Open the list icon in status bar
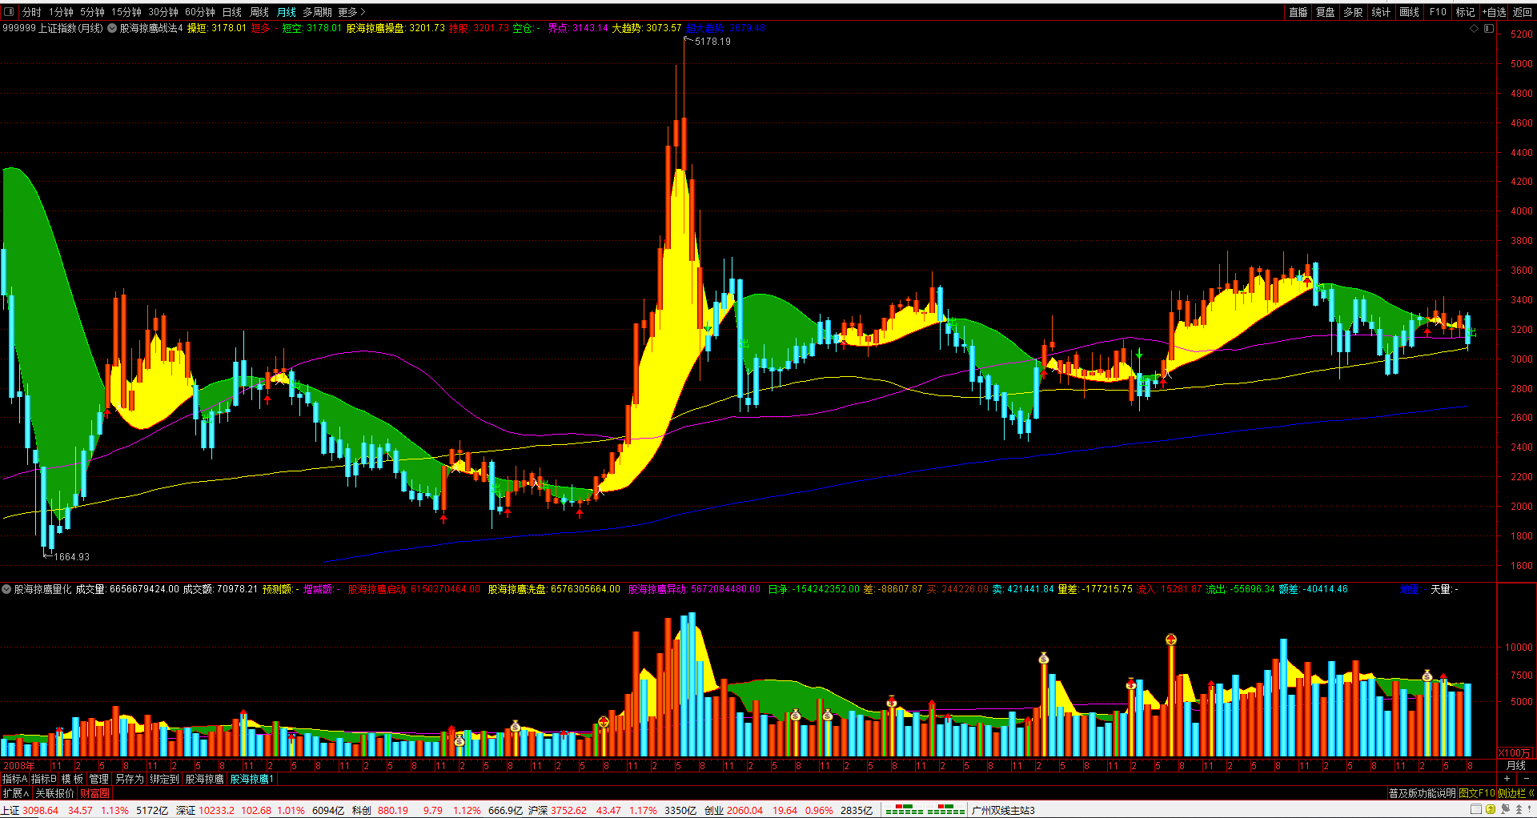Screen dimensions: 1537x818 [1475, 809]
